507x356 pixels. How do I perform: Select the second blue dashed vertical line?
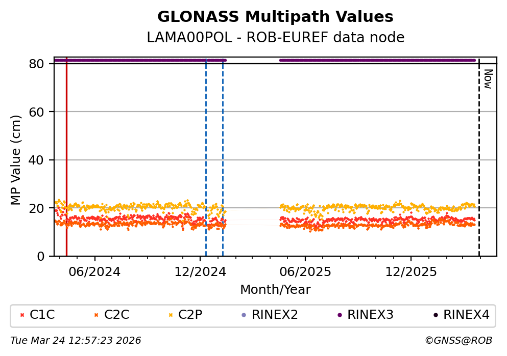(223, 153)
